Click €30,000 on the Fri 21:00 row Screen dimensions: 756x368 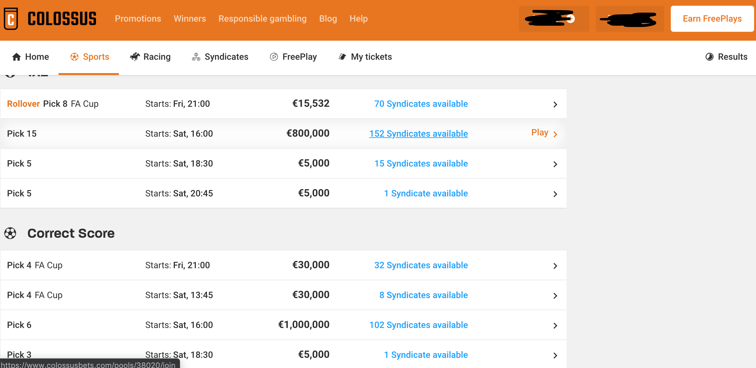311,265
